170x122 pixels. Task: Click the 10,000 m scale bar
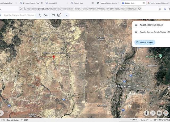click(129, 120)
